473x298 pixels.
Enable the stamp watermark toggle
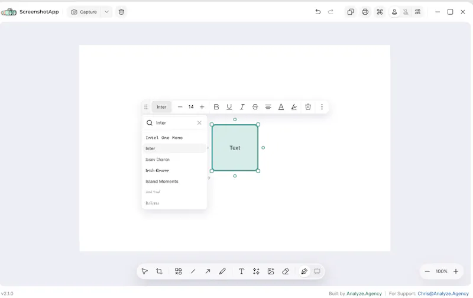[x=394, y=12]
